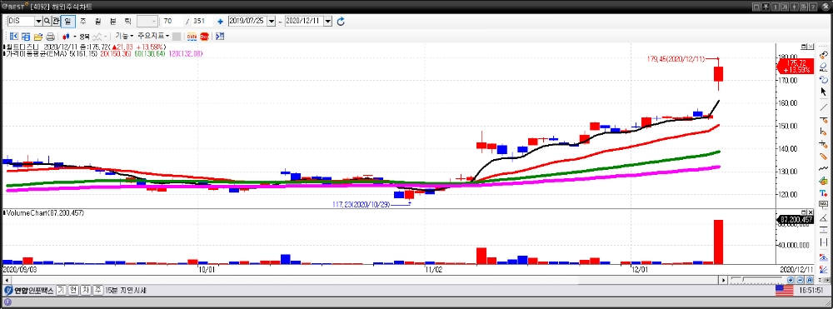Click the red 2nd circular toolbar icon
This screenshot has width=833, height=309.
pyautogui.click(x=204, y=37)
